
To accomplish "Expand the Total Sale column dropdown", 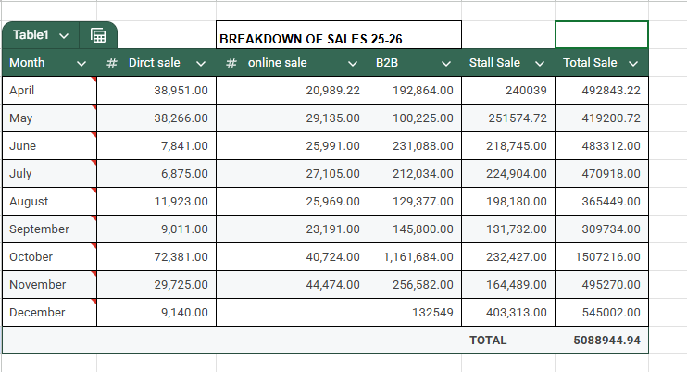I will 633,63.
